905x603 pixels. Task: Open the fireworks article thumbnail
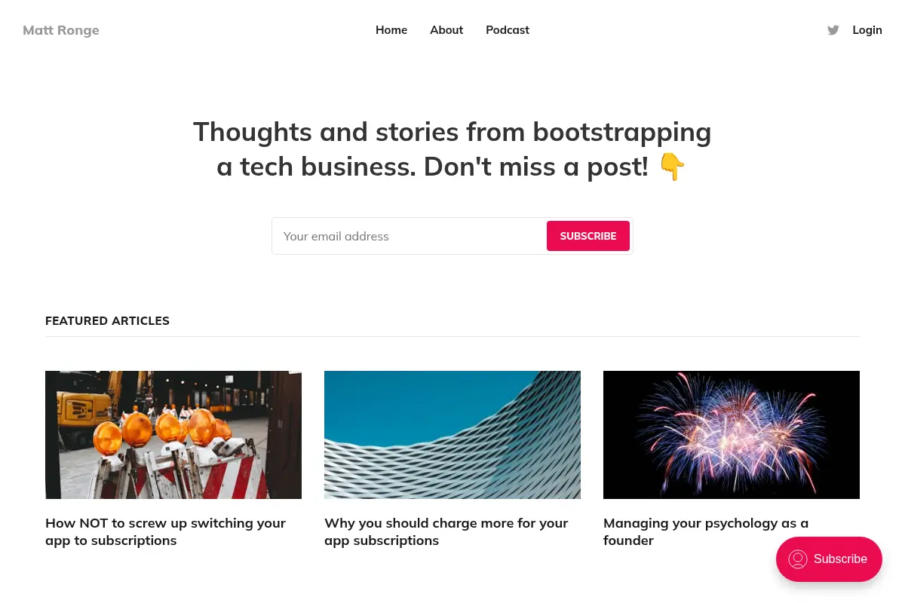click(x=732, y=435)
